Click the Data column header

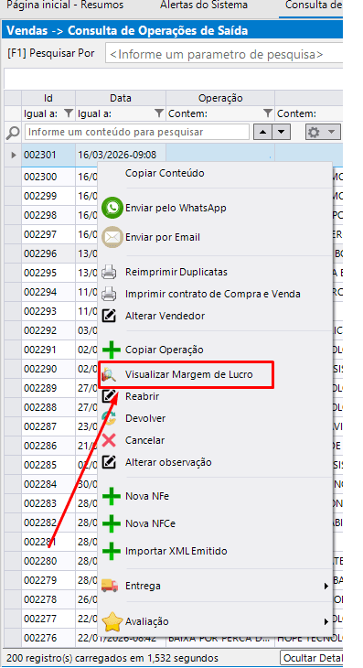121,98
